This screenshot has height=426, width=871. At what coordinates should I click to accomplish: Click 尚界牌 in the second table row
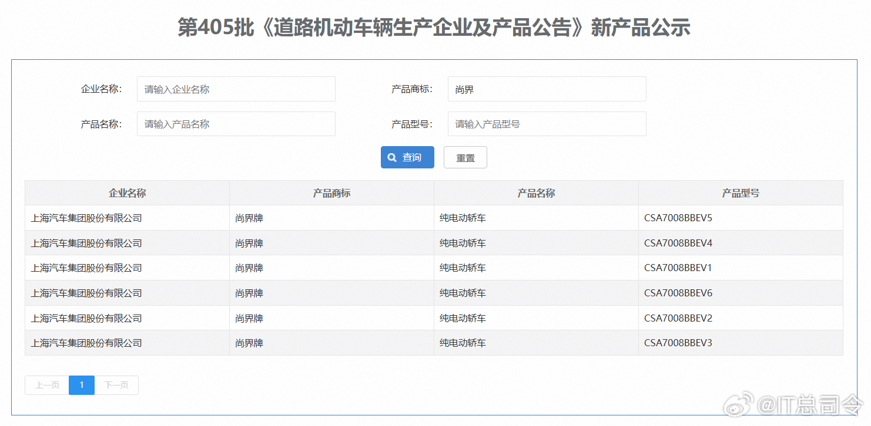click(x=248, y=242)
